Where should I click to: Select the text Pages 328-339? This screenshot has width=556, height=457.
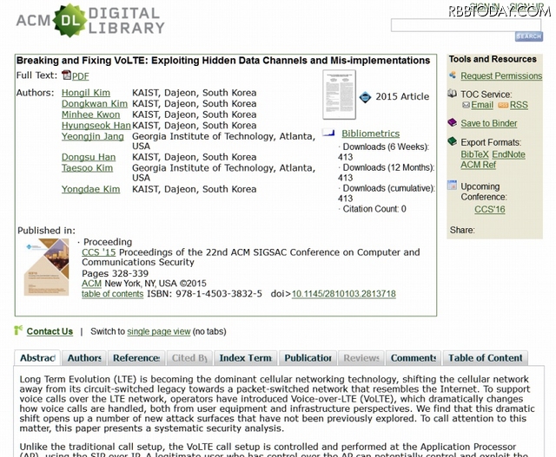pos(116,273)
